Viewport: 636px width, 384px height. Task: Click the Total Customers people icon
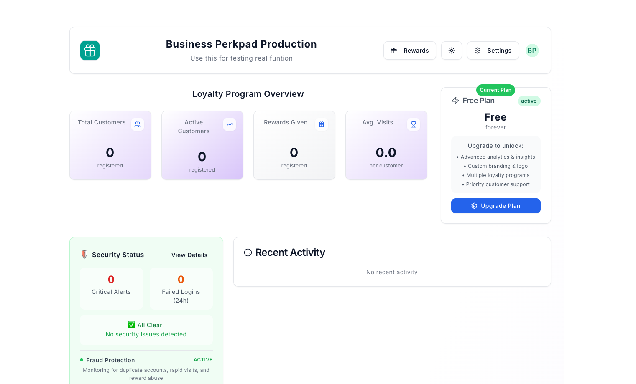[138, 124]
